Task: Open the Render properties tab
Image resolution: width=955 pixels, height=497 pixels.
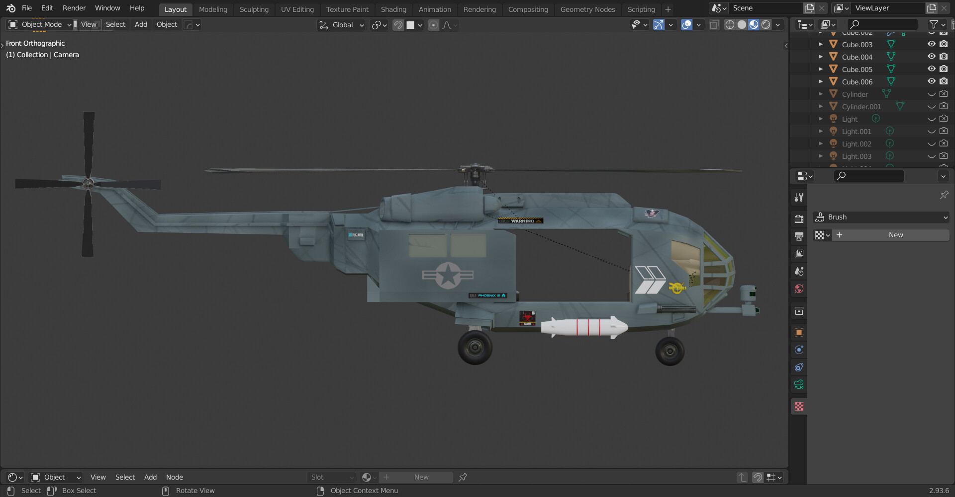Action: tap(799, 219)
